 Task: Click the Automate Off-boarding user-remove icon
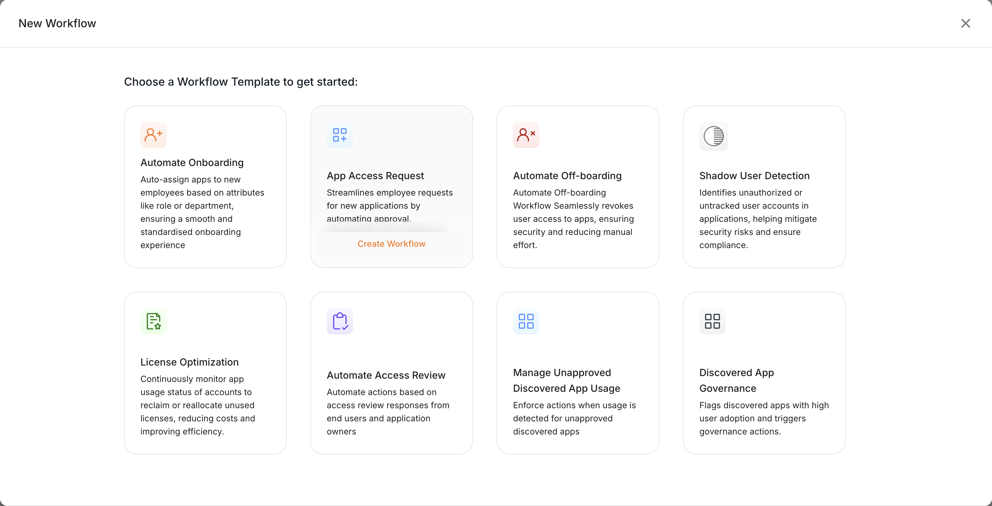[x=526, y=135]
